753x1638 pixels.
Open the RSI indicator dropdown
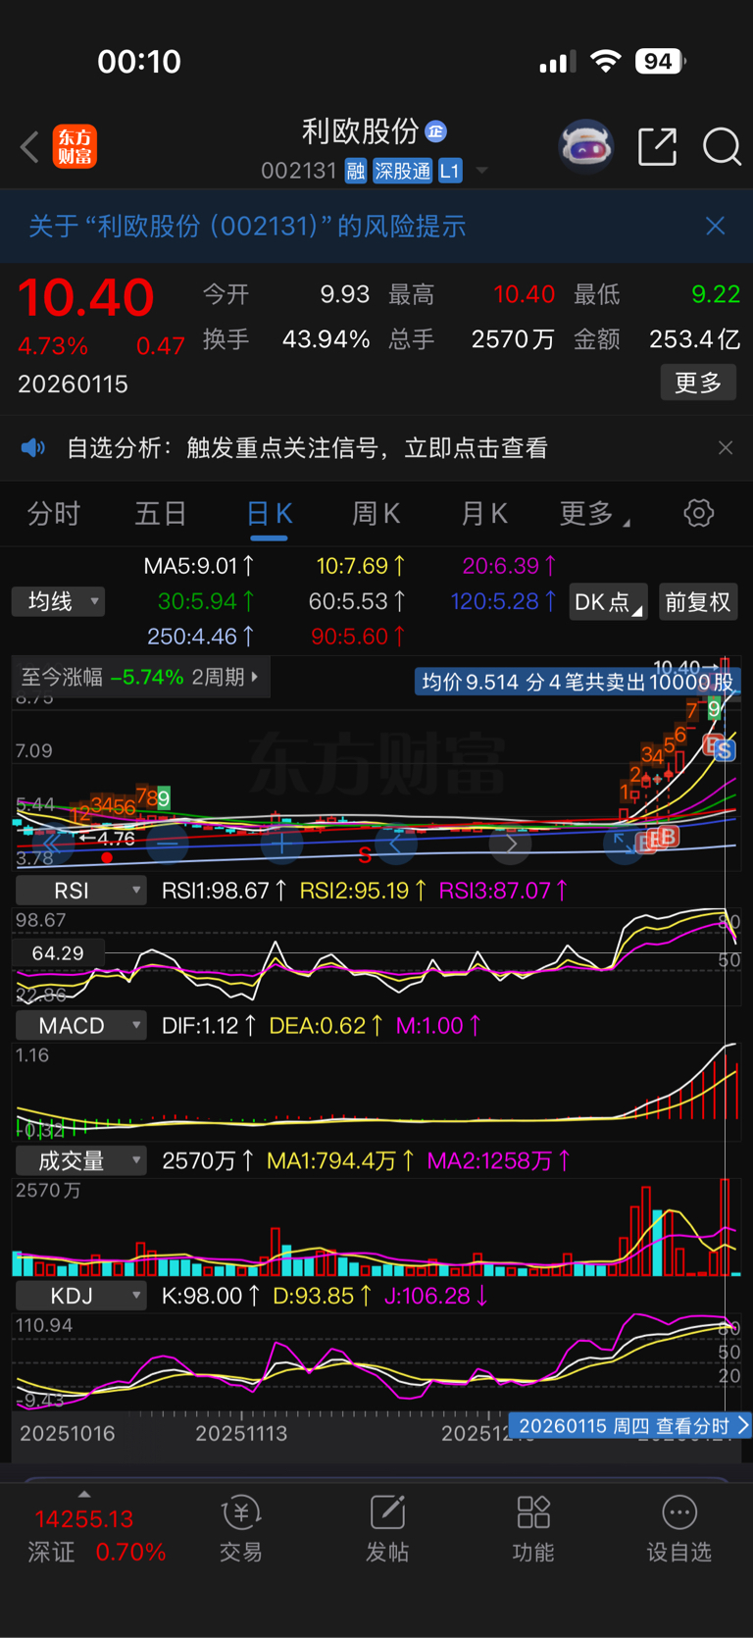81,891
